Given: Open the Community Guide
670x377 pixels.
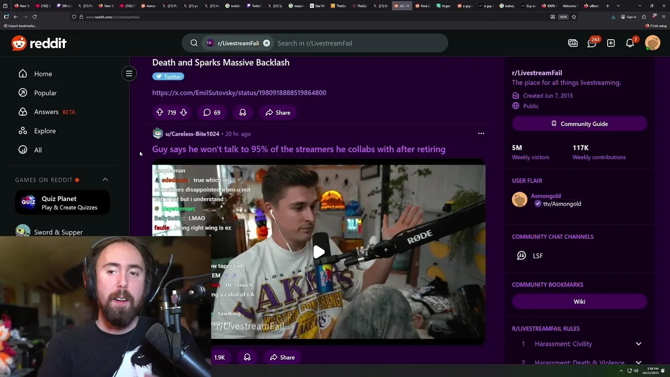Looking at the screenshot, I should [579, 124].
